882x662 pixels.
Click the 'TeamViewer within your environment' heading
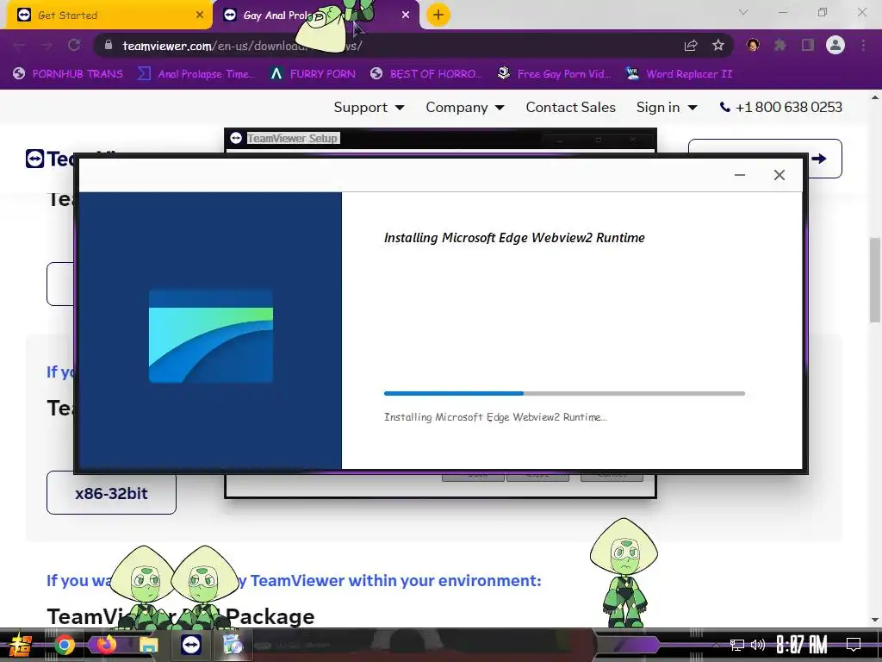pyautogui.click(x=294, y=580)
